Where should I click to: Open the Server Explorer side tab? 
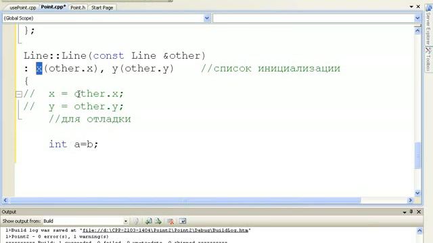click(x=428, y=24)
